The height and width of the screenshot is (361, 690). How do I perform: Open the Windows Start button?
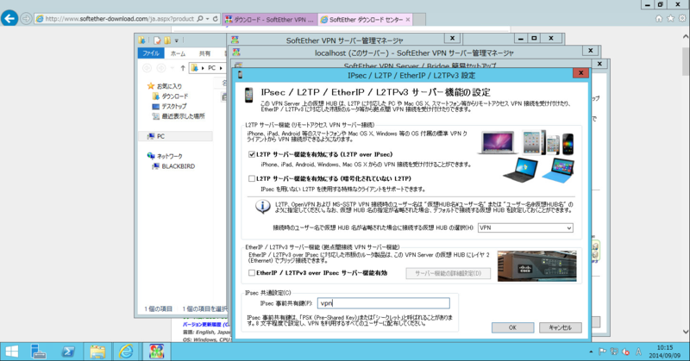click(11, 352)
